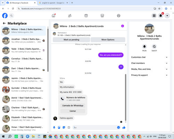Open the emoji picker in message box
This screenshot has width=174, height=139.
pyautogui.click(x=118, y=128)
